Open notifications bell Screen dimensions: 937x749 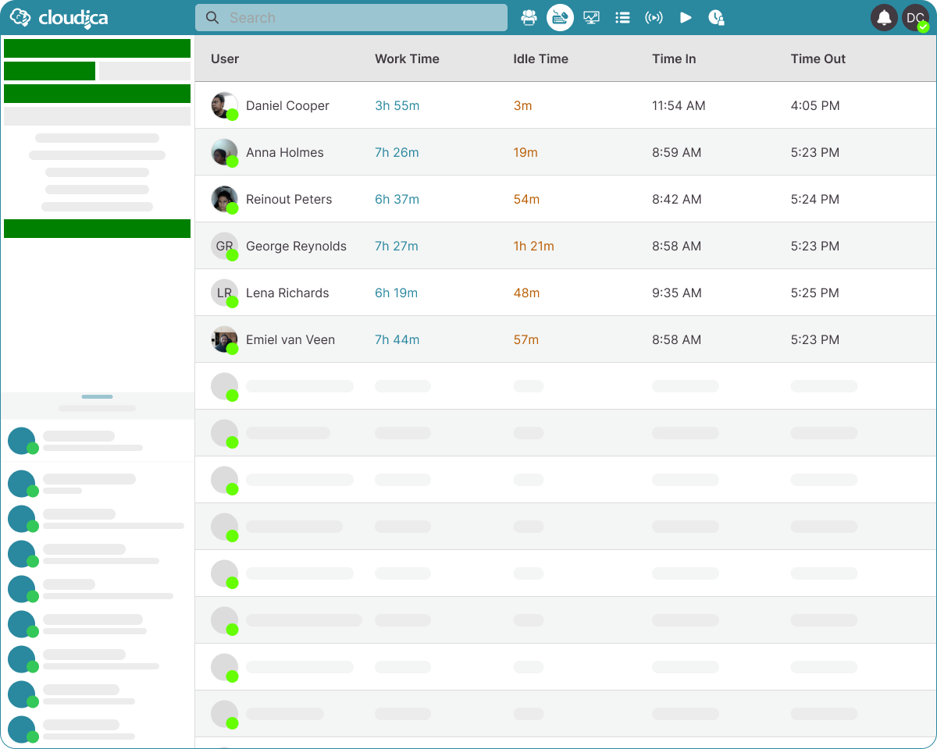pyautogui.click(x=884, y=17)
